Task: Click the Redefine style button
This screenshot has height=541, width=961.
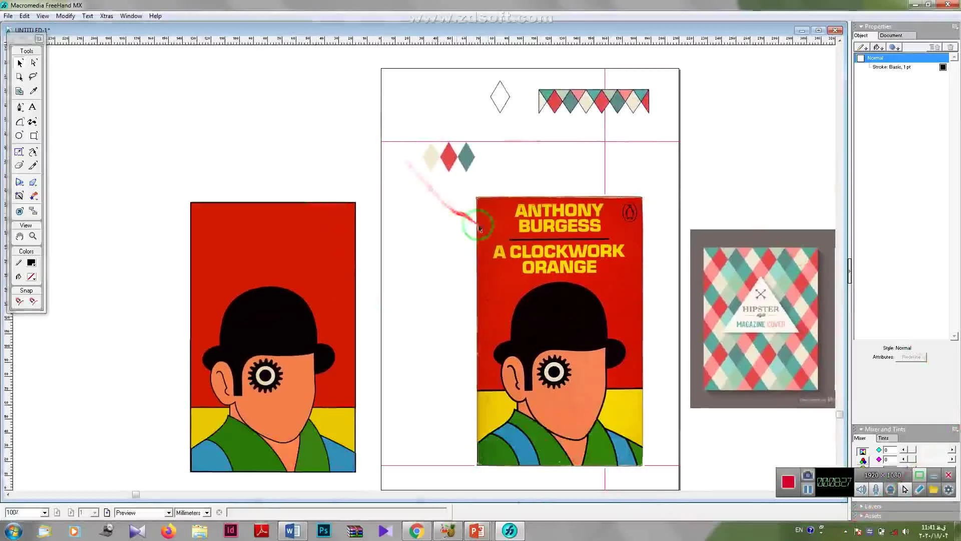Action: click(911, 357)
